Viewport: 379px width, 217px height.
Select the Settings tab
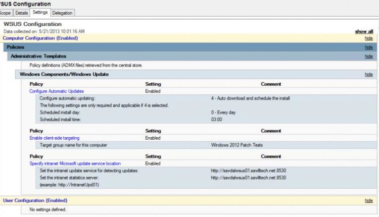point(39,12)
